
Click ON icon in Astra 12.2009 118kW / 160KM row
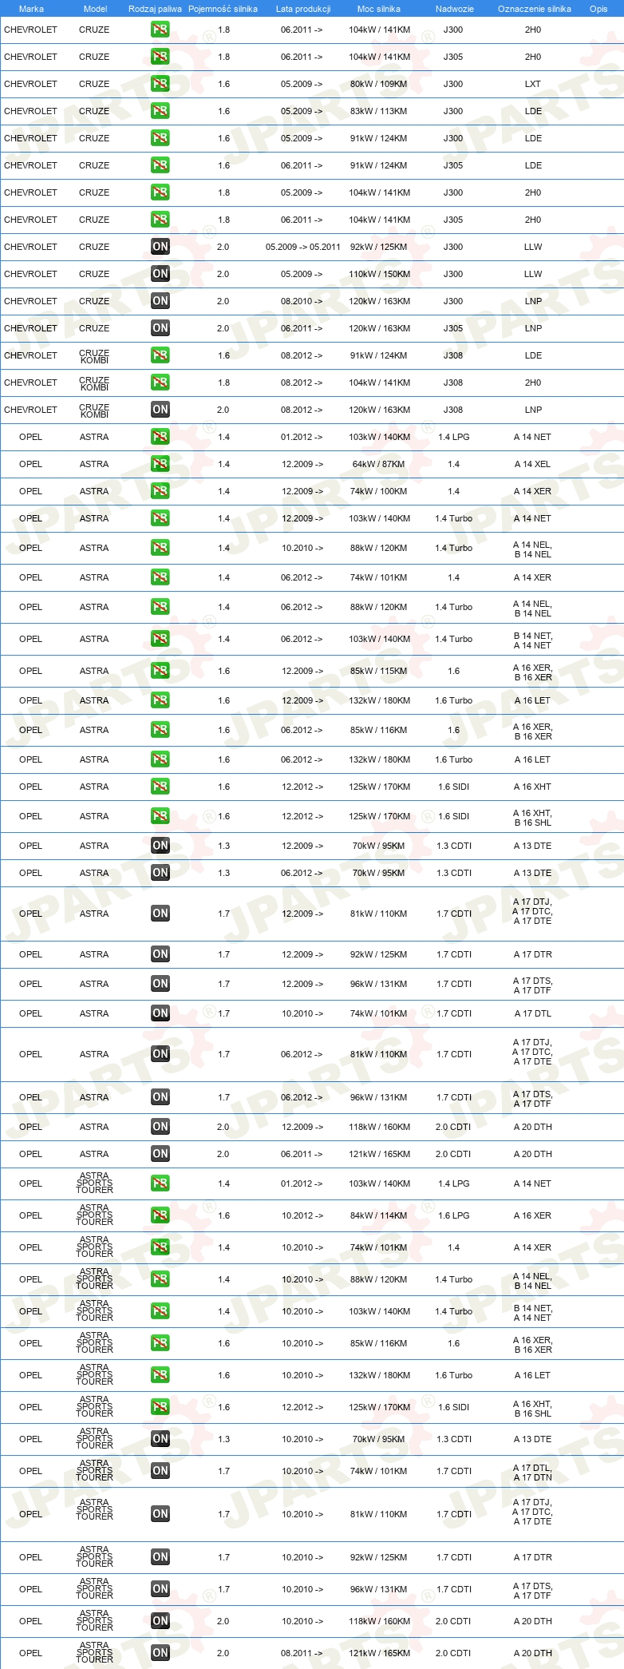160,1127
